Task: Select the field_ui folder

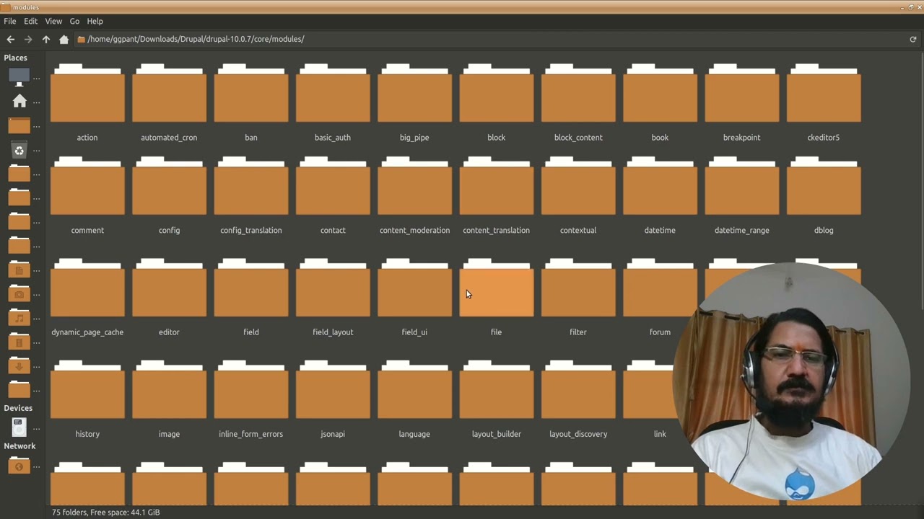Action: [x=414, y=288]
